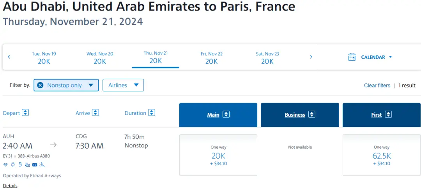Click the calendar grid icon
The width and height of the screenshot is (421, 189).
pos(352,57)
